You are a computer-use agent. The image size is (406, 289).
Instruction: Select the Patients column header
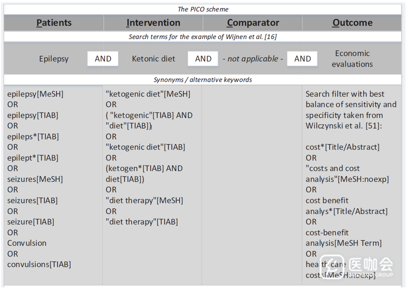pyautogui.click(x=54, y=23)
